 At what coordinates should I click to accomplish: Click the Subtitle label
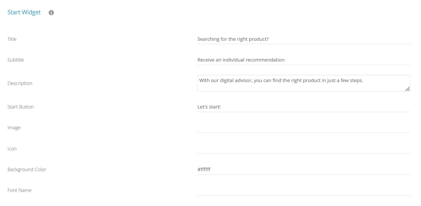[x=16, y=60]
